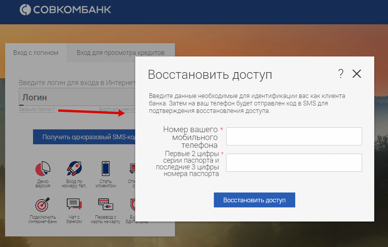Switch to Вход для просмотра кредитов tab
The width and height of the screenshot is (388, 247).
tap(120, 53)
